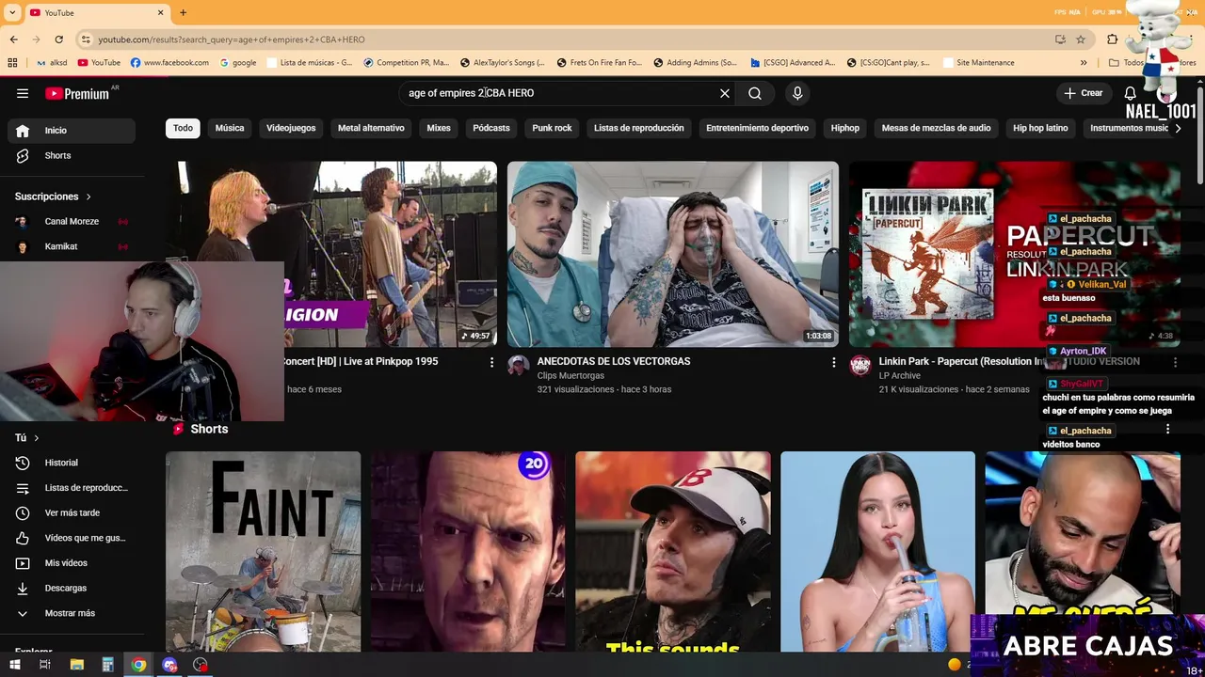The height and width of the screenshot is (677, 1205).
Task: Open Historial in the sidebar
Action: pyautogui.click(x=72, y=463)
